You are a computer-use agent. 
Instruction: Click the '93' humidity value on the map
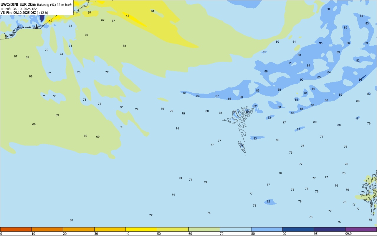[321, 43]
